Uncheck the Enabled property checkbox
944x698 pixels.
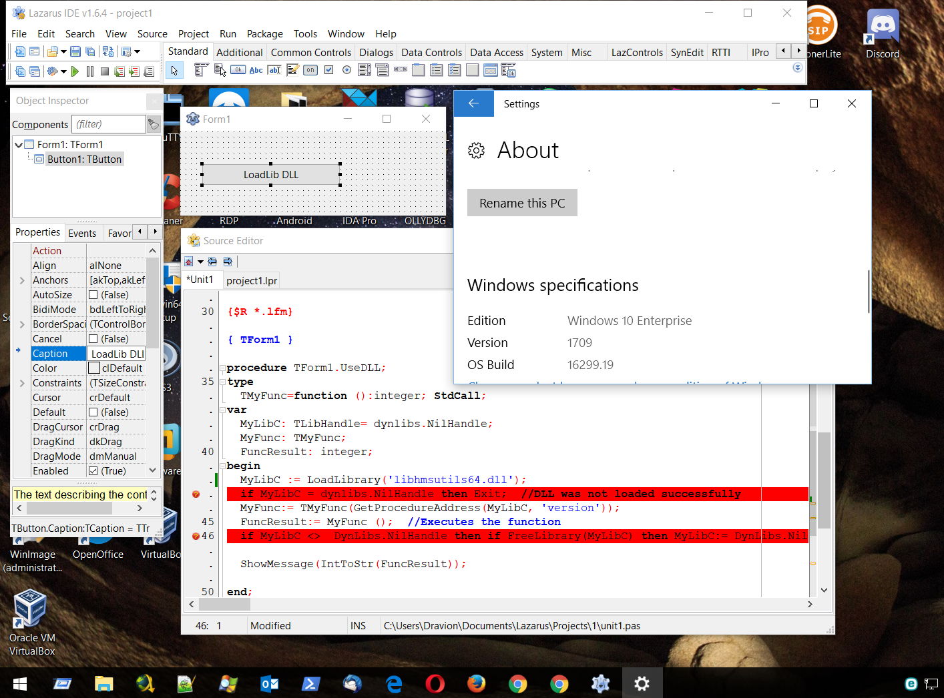(x=93, y=471)
